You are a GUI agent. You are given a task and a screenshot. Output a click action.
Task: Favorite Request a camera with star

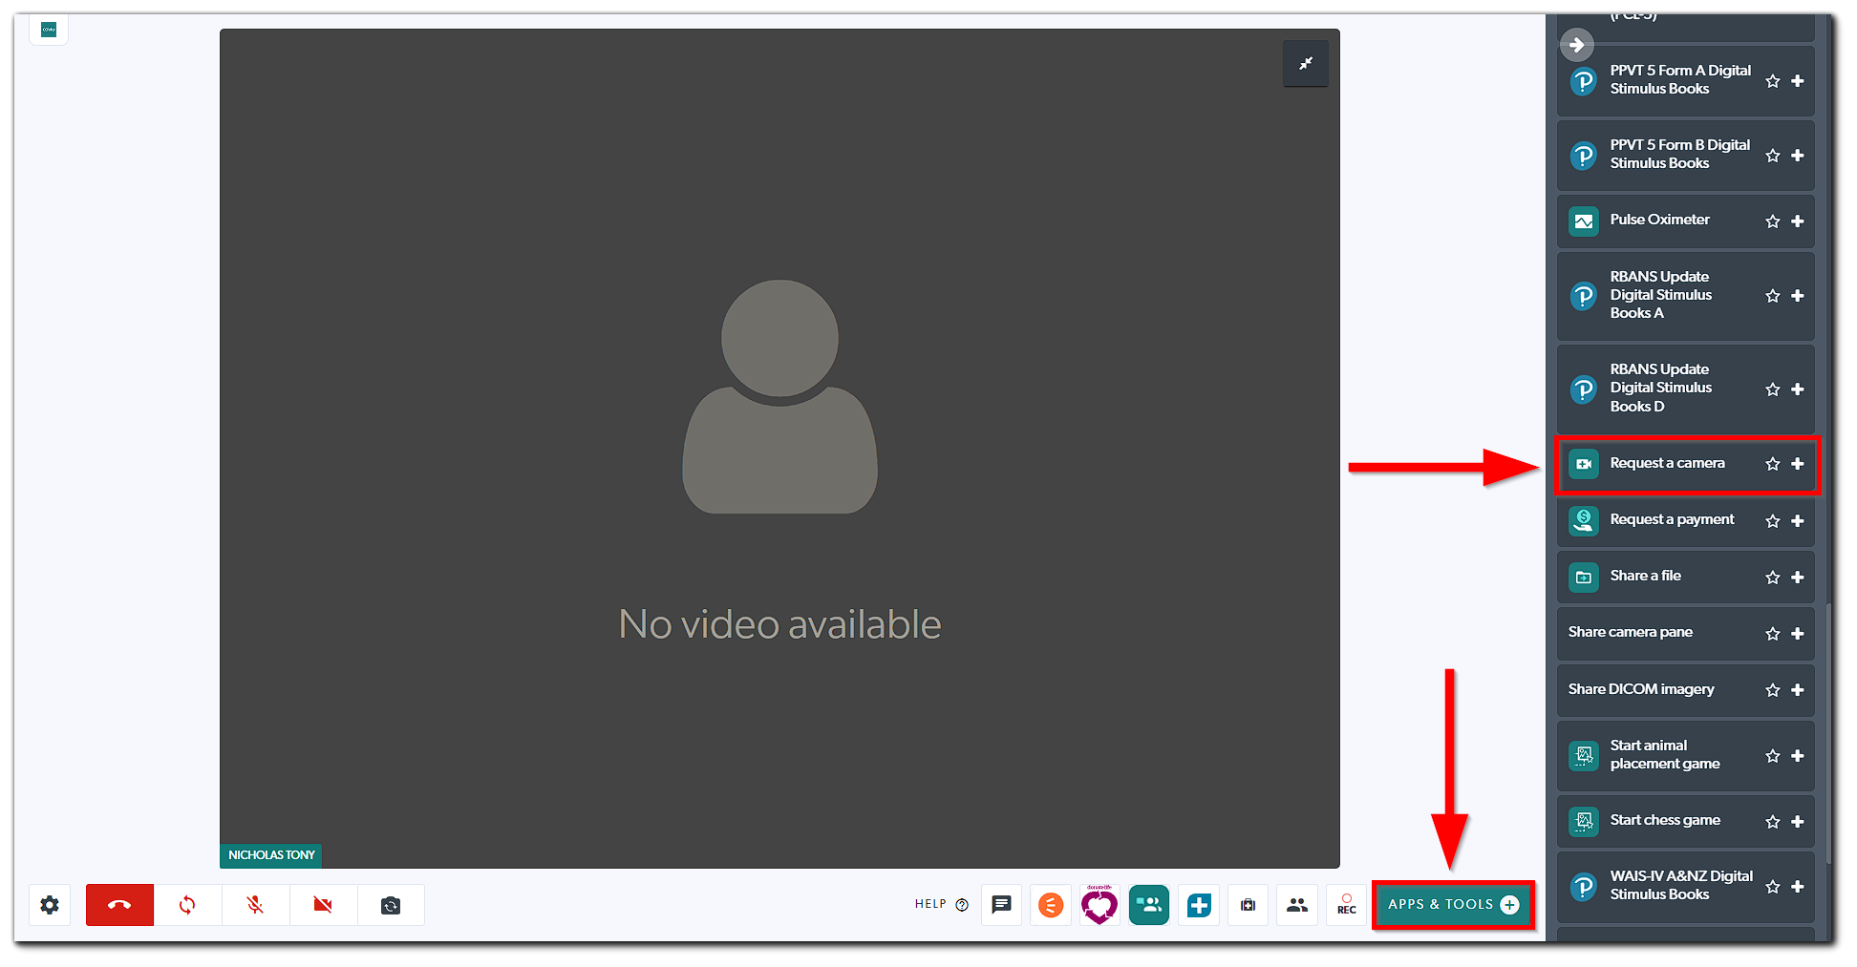(1773, 464)
